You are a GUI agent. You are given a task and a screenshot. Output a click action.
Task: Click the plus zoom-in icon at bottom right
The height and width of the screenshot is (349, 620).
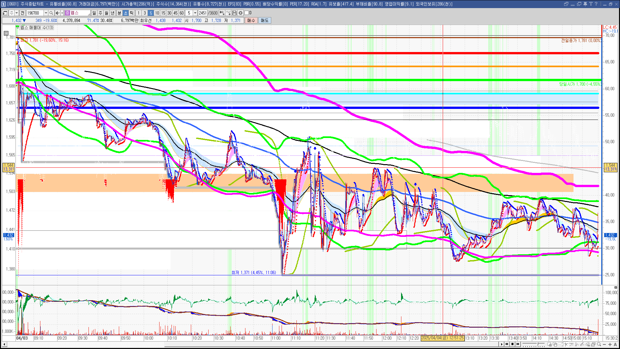pyautogui.click(x=610, y=344)
